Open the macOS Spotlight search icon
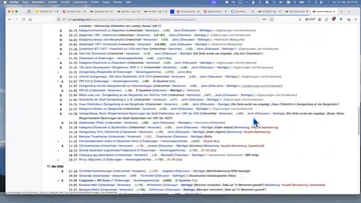Image resolution: width=361 pixels, height=203 pixels. pyautogui.click(x=316, y=2)
